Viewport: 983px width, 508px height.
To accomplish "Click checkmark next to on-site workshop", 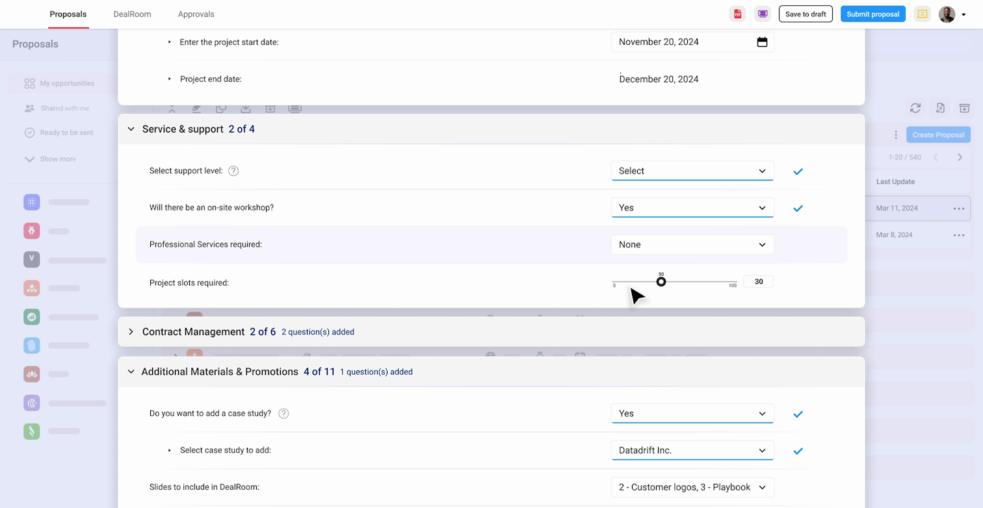I will (x=798, y=209).
